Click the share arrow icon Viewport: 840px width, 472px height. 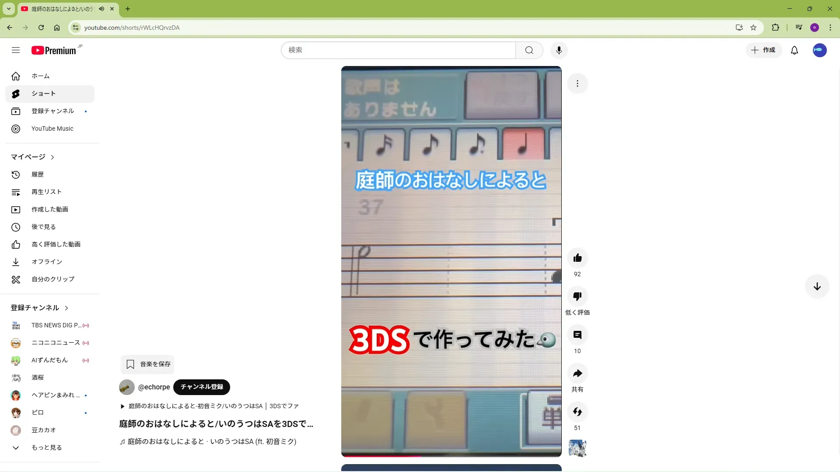click(577, 373)
